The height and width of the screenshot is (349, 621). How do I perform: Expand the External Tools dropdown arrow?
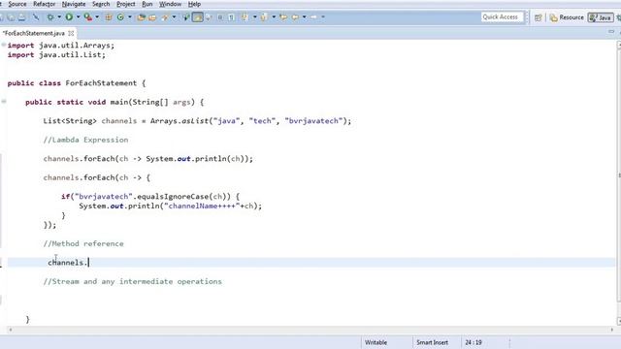97,17
